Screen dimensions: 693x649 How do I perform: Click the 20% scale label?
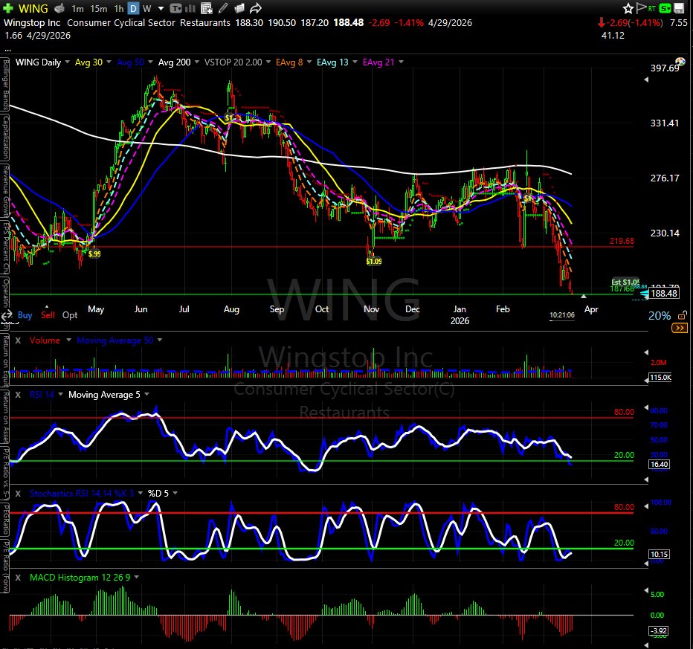pos(659,315)
